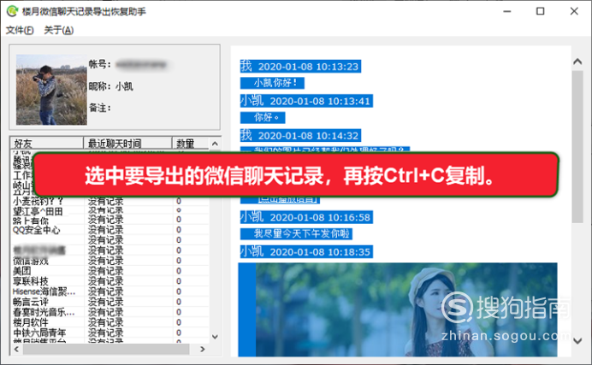The image size is (592, 365).
Task: Sort by 数量 column header
Action: 190,144
